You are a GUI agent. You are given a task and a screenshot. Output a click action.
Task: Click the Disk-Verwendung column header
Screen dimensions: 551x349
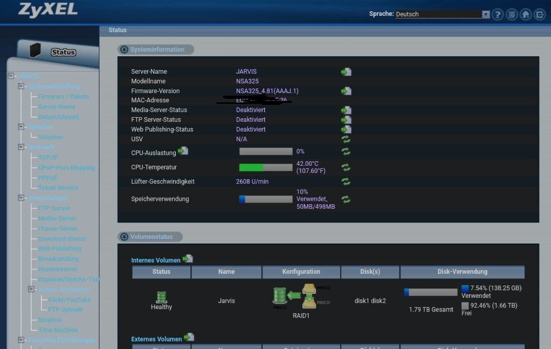point(462,272)
